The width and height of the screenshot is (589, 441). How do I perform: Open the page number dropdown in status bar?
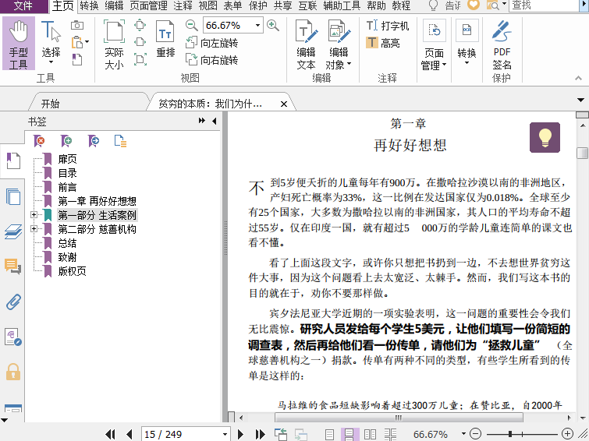pos(225,434)
